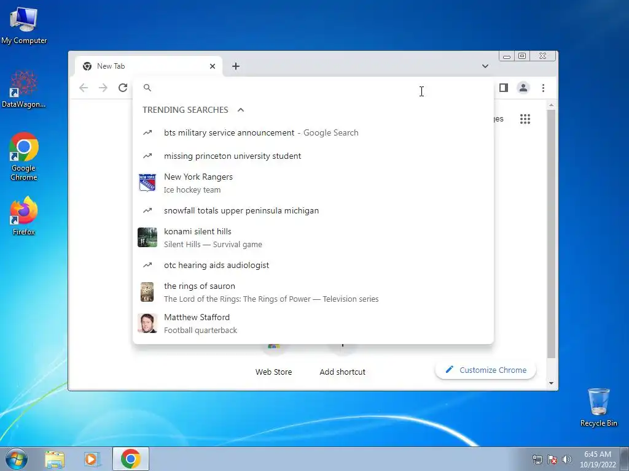Screen dimensions: 629x471
Task: Click trending arrow beside snowfall totals suggestion
Action: click(x=147, y=210)
